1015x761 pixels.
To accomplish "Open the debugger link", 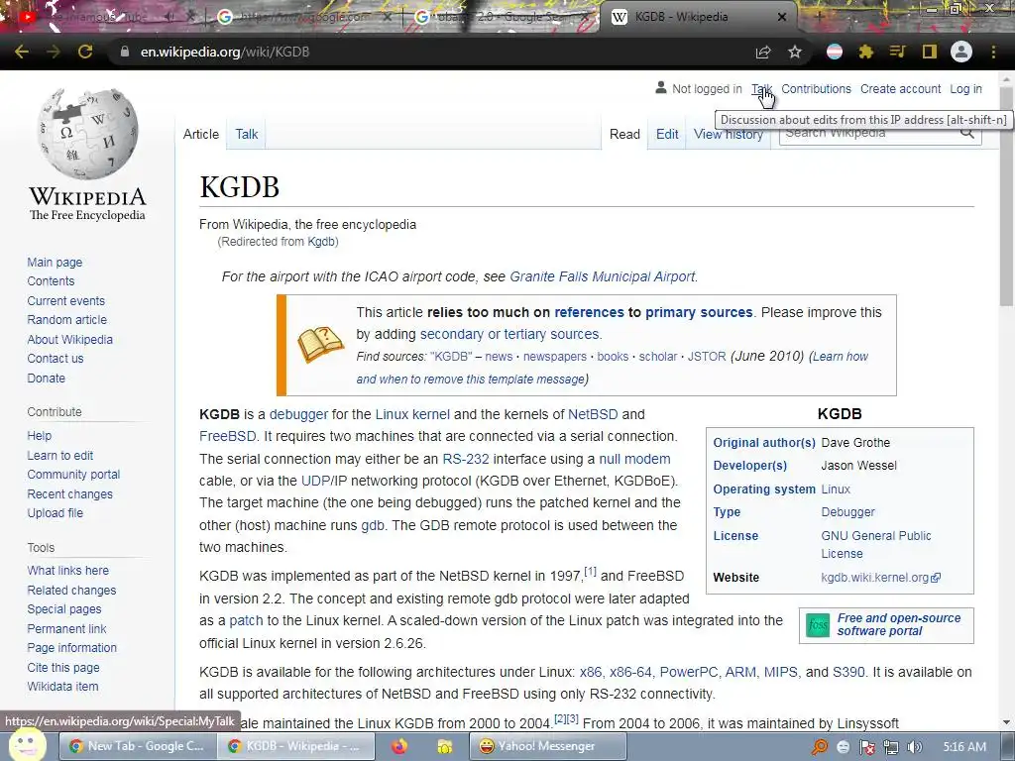I will (x=298, y=414).
